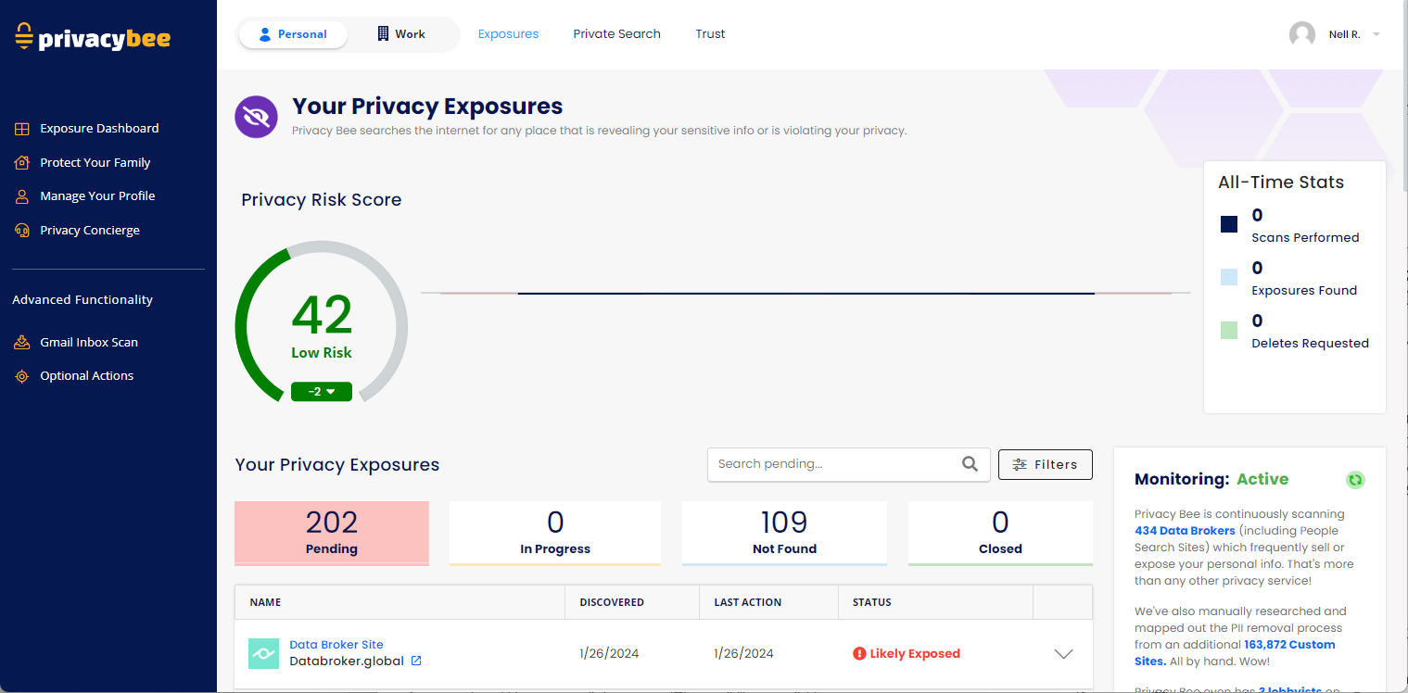
Task: Go to Manage Your Profile
Action: [x=97, y=196]
